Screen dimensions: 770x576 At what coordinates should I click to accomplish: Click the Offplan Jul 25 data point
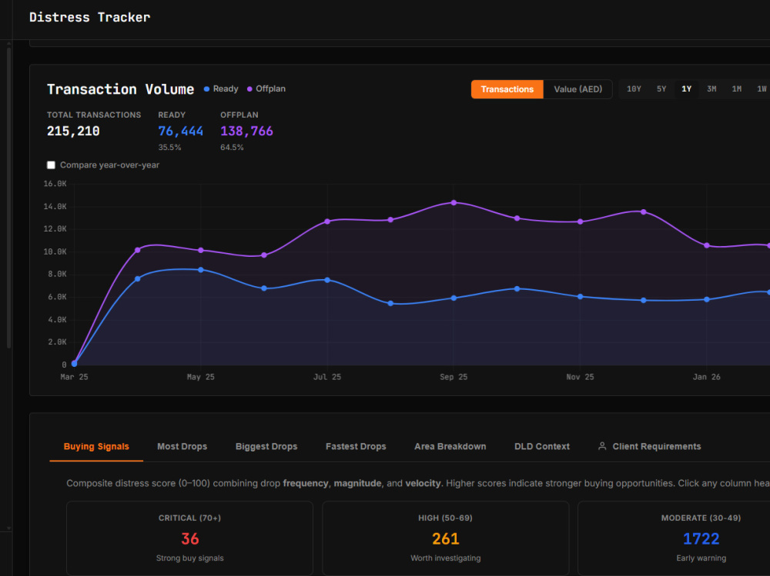coord(327,221)
